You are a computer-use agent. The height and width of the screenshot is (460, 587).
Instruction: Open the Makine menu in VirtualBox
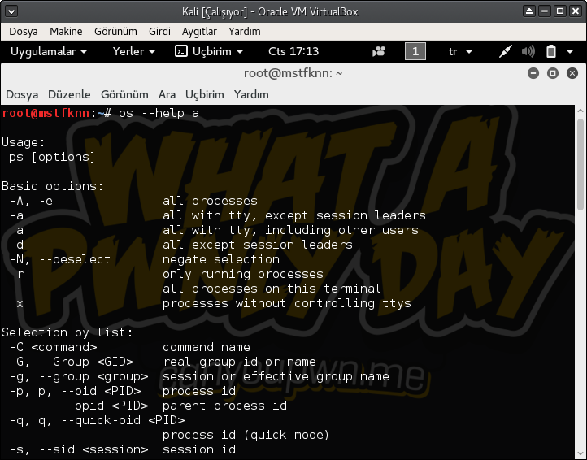66,32
